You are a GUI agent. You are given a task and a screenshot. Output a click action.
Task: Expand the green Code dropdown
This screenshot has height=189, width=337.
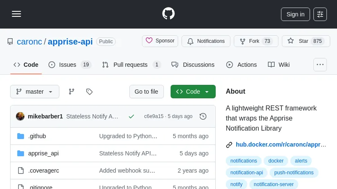pyautogui.click(x=193, y=92)
